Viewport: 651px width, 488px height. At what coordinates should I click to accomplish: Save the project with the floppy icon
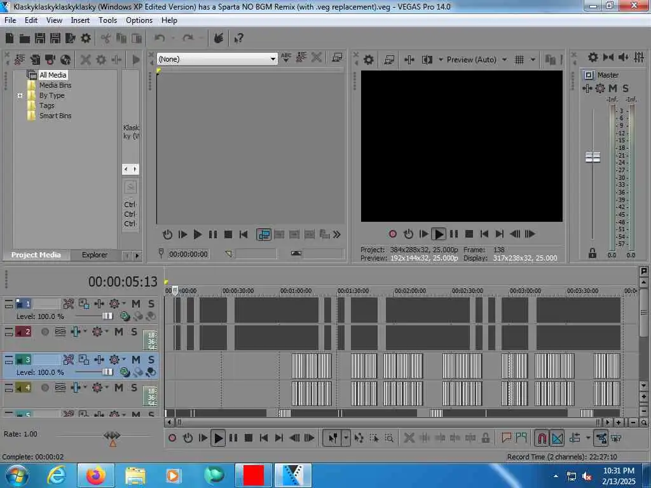[x=40, y=38]
